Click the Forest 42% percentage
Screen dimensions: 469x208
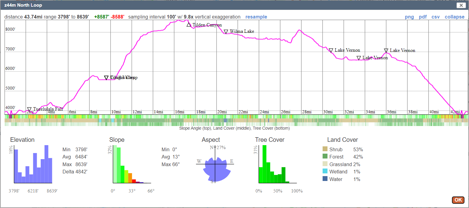pos(358,157)
